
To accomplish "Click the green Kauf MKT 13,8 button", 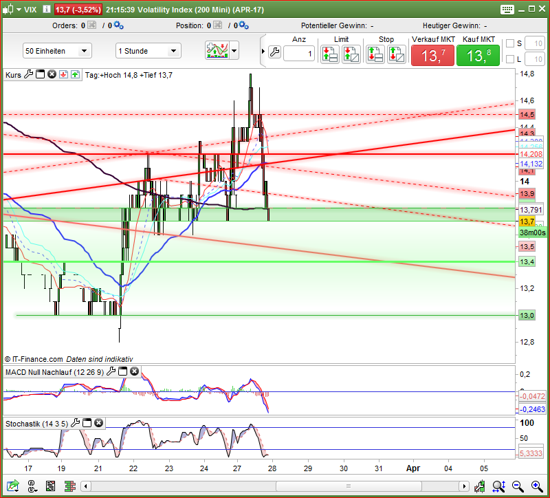I will 478,56.
